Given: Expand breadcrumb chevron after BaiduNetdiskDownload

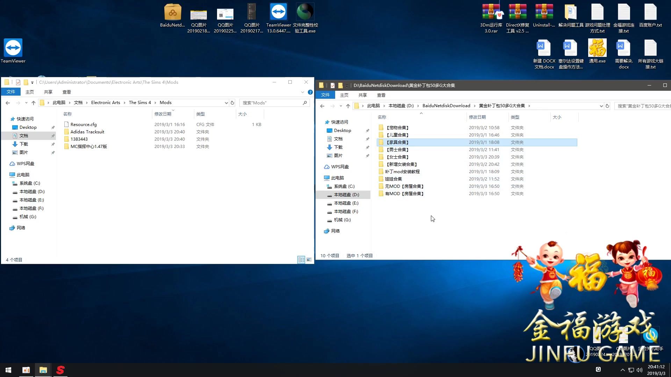Looking at the screenshot, I should pyautogui.click(x=475, y=106).
